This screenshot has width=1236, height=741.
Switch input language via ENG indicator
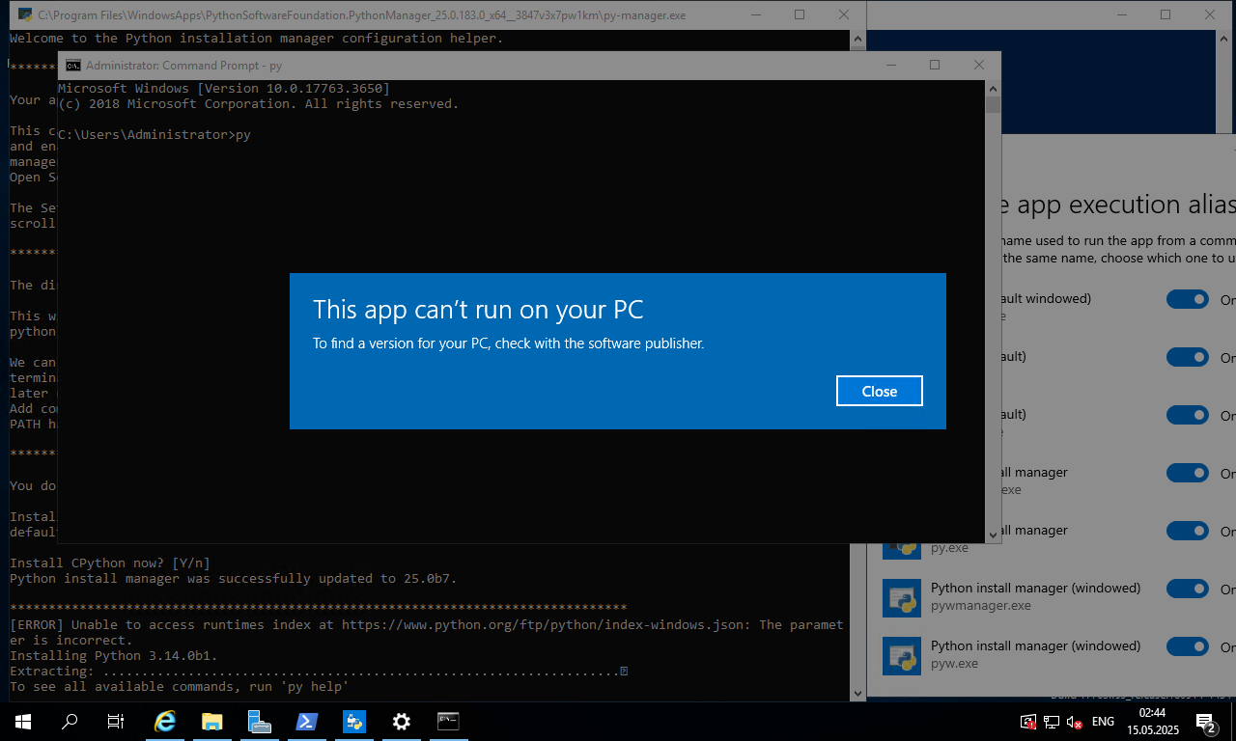1103,722
